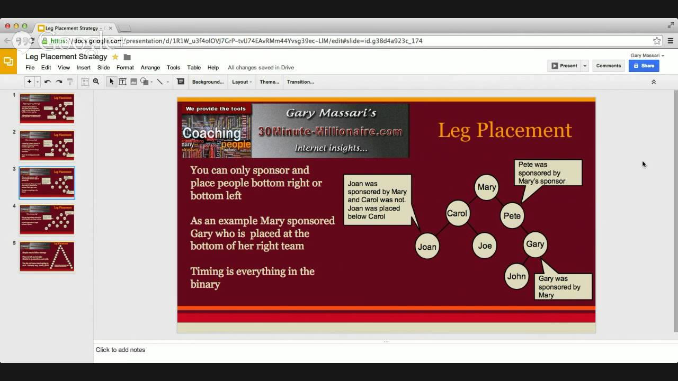Image resolution: width=678 pixels, height=381 pixels.
Task: Select the paint format tool
Action: [70, 81]
